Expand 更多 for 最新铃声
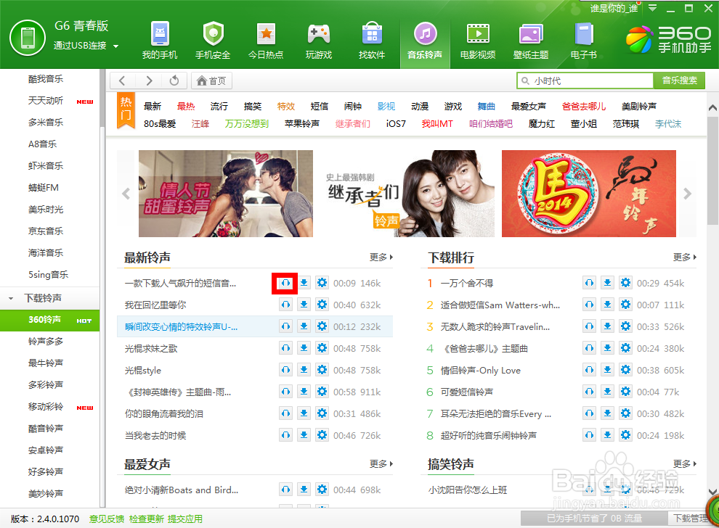This screenshot has height=528, width=719. point(381,257)
